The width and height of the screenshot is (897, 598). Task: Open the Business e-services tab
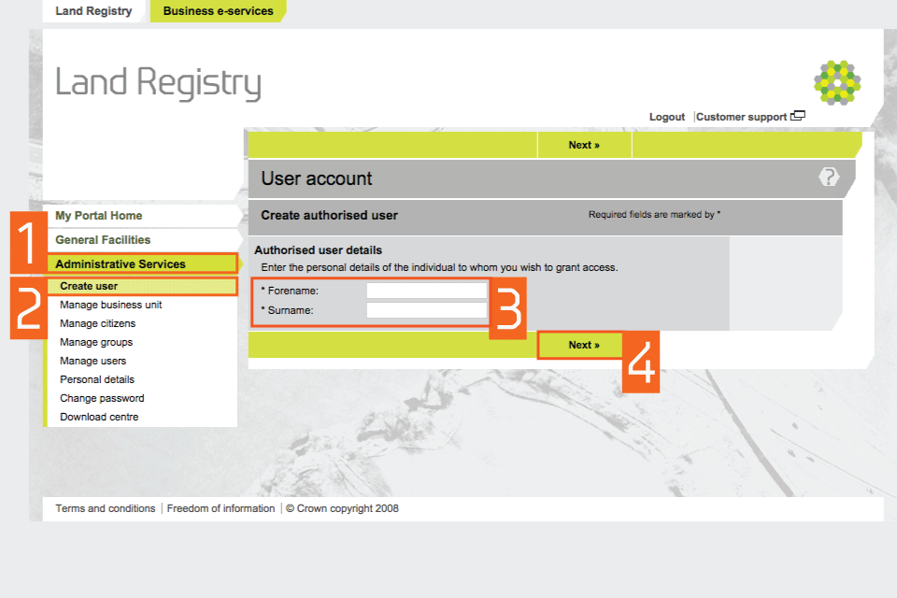[x=218, y=11]
